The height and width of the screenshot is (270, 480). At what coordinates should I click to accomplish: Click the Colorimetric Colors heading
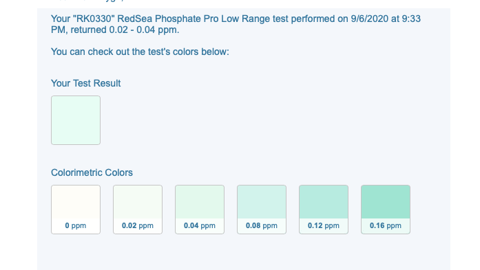(92, 172)
